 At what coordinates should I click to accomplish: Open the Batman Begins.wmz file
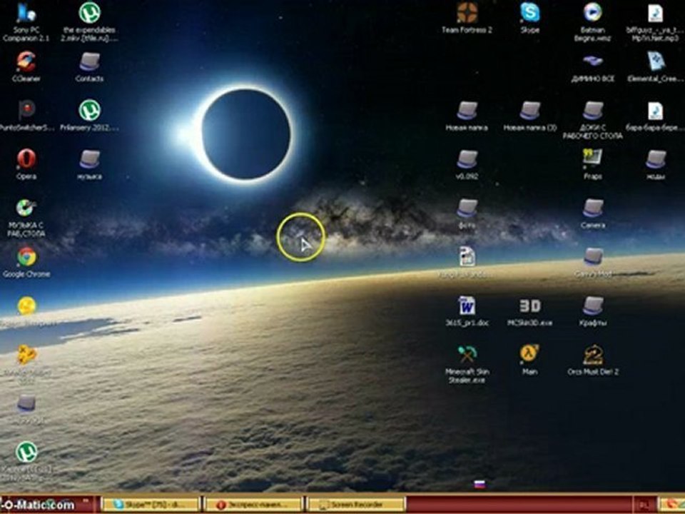coord(593,13)
